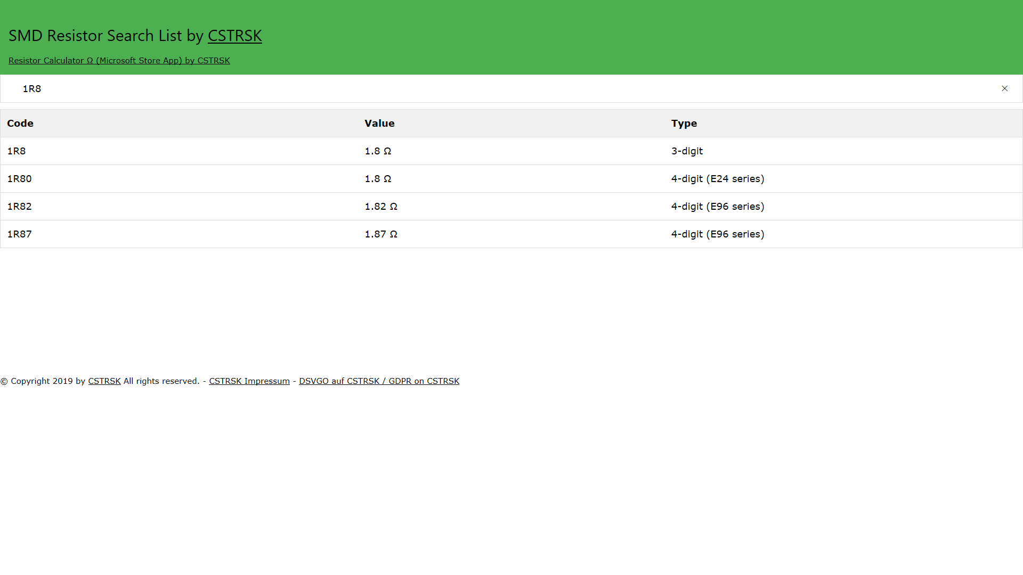Image resolution: width=1023 pixels, height=575 pixels.
Task: Open CSTRSK link in page title
Action: (234, 36)
